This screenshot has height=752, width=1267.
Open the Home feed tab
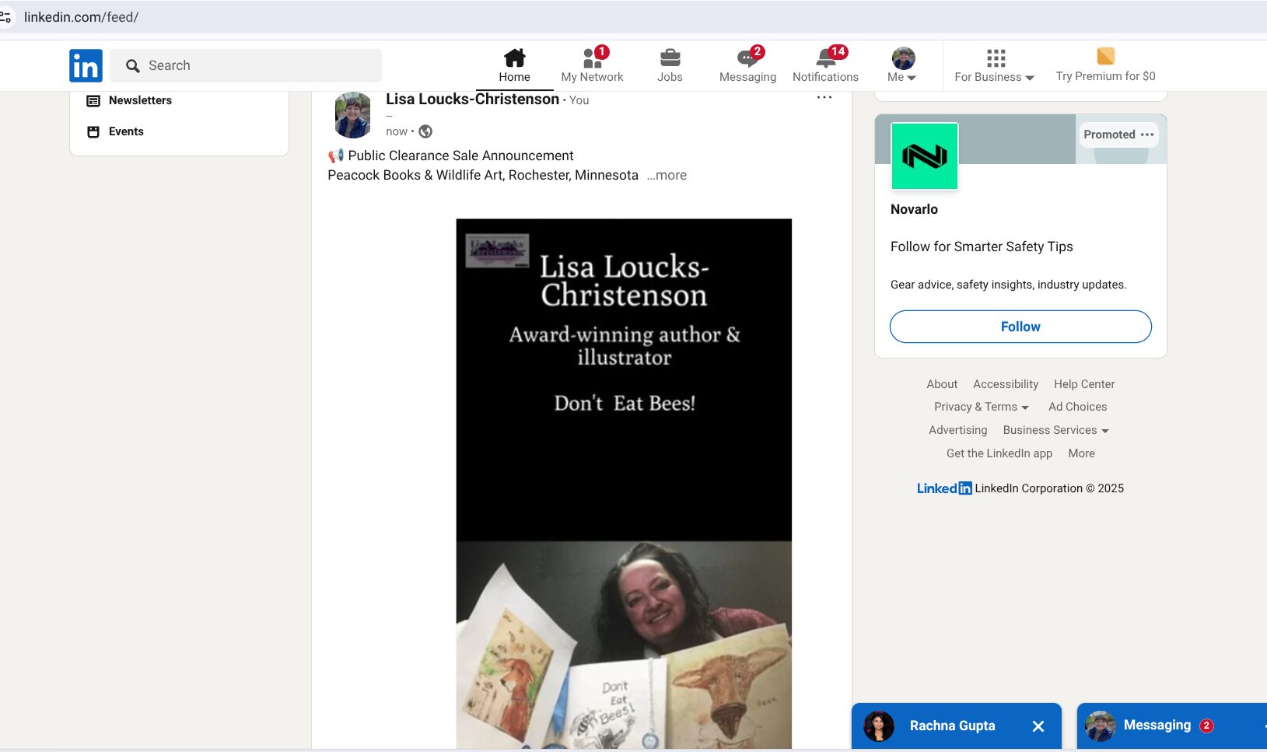click(514, 65)
